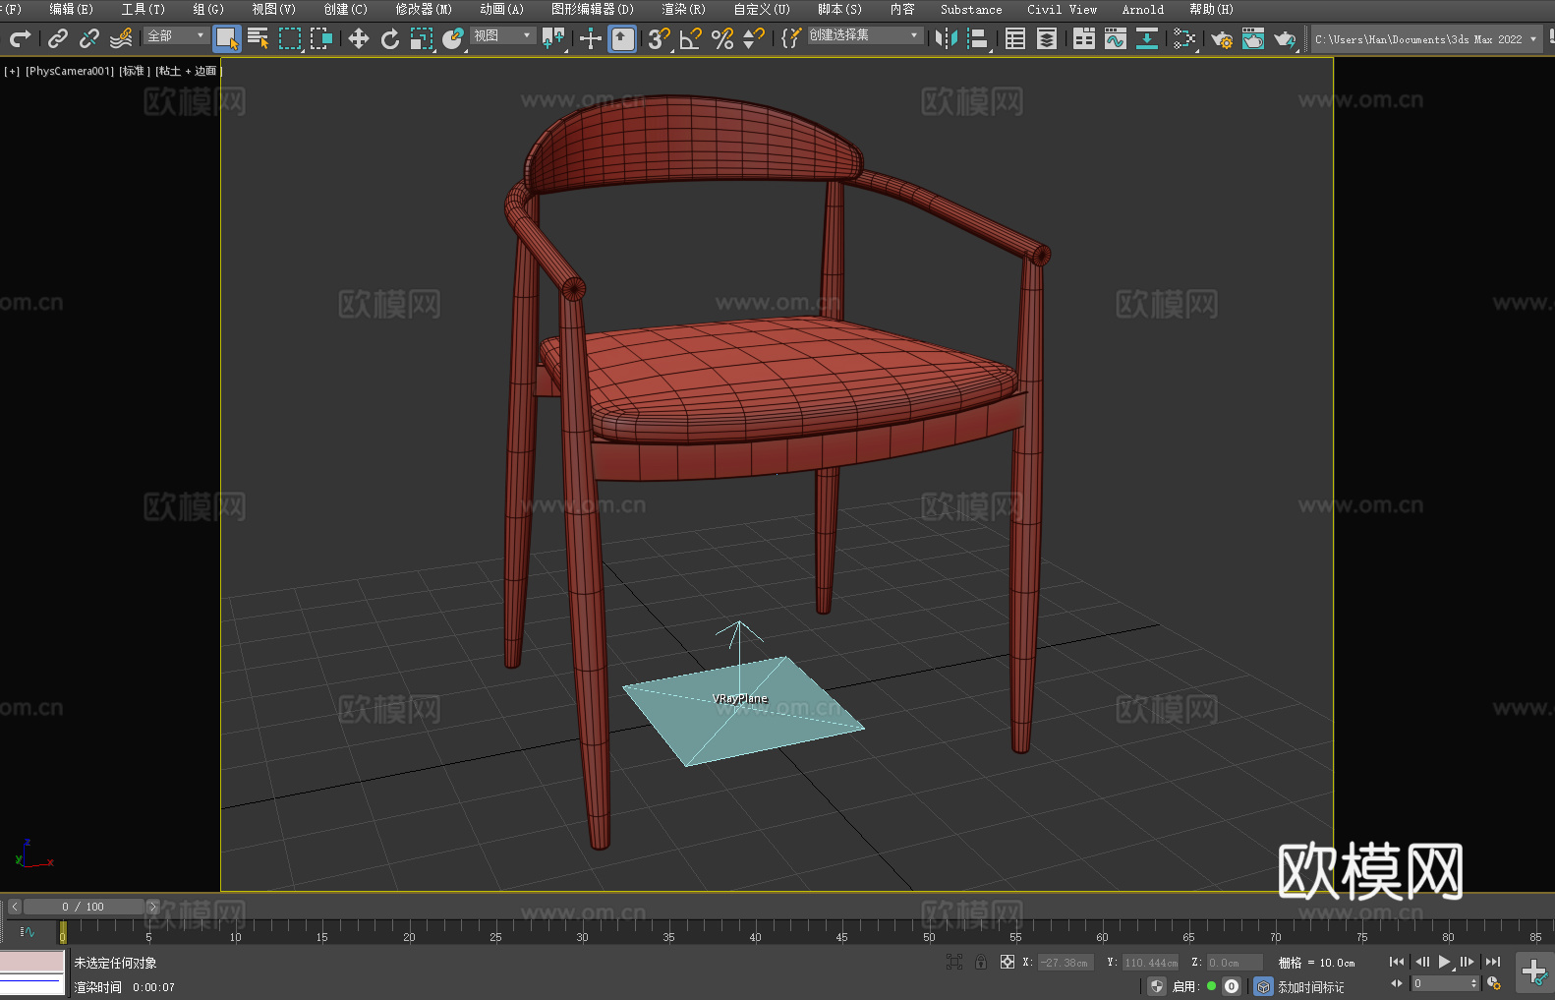Image resolution: width=1555 pixels, height=1000 pixels.
Task: Open the 帮助(H) menu
Action: click(1211, 9)
